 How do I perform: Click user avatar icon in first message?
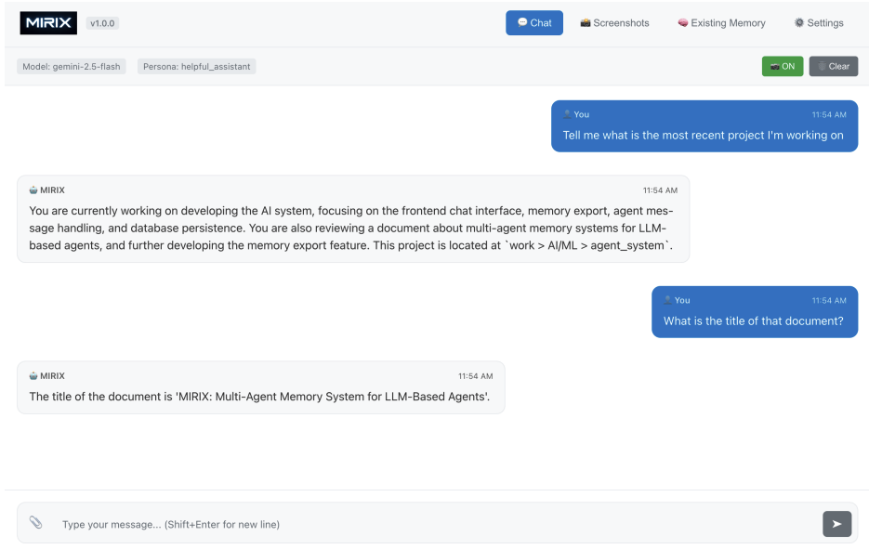coord(567,114)
